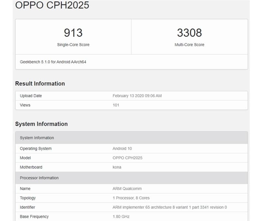The image size is (261, 221).
Task: Select the OPPO CPH2025 model value in the table
Action: point(128,158)
